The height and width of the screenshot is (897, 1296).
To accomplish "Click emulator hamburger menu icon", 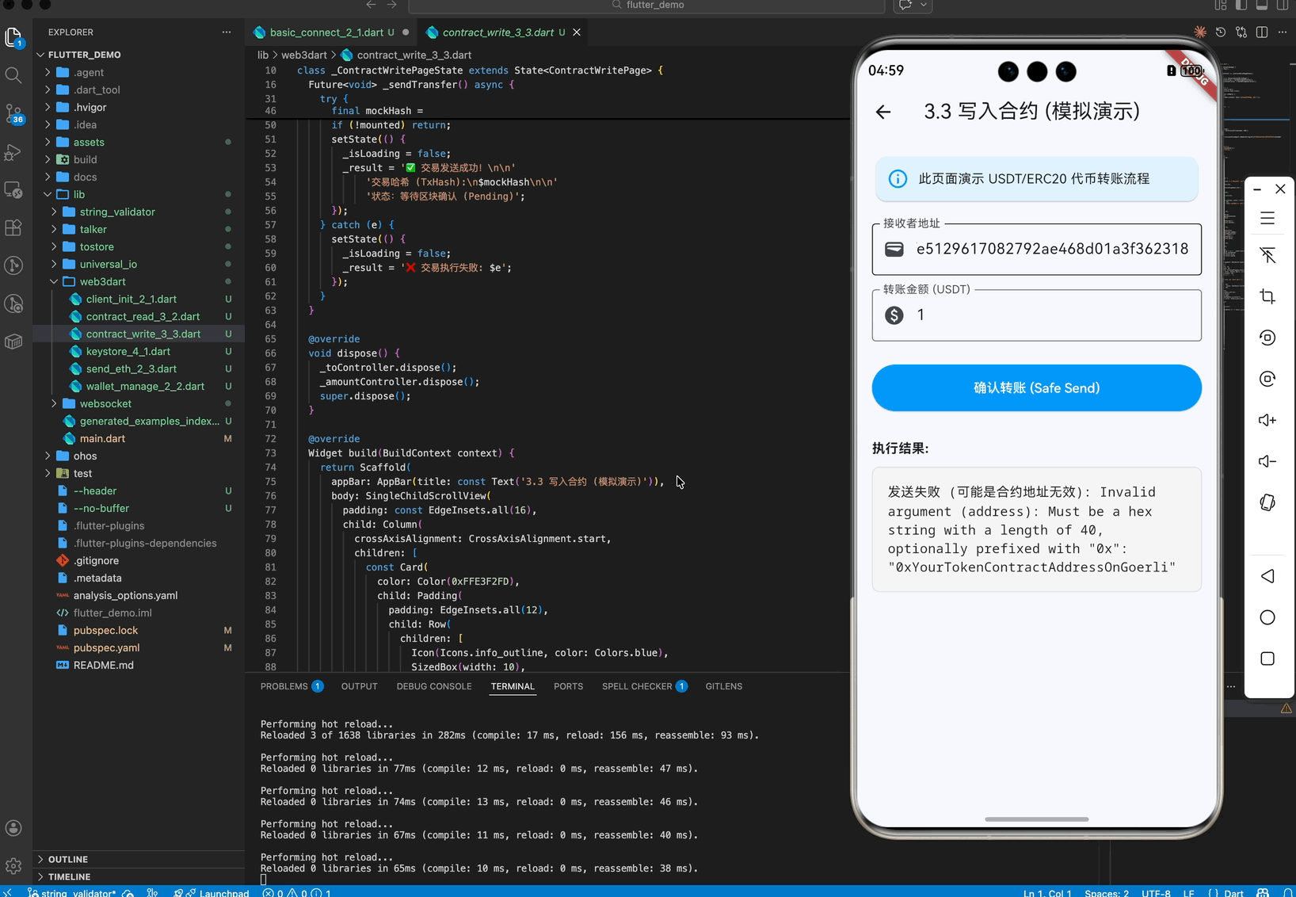I will pyautogui.click(x=1267, y=218).
